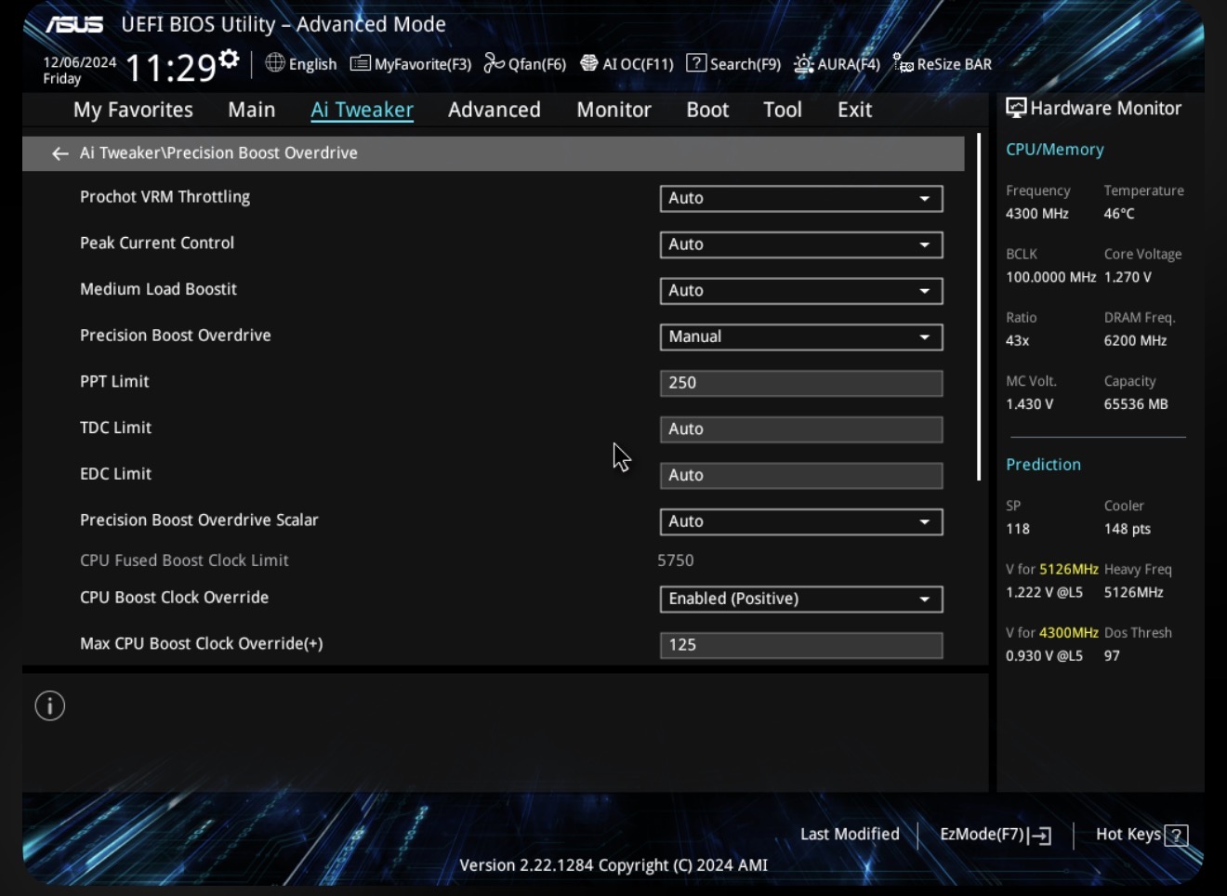Click the 46°C temperature reading
The image size is (1227, 896).
tap(1119, 214)
